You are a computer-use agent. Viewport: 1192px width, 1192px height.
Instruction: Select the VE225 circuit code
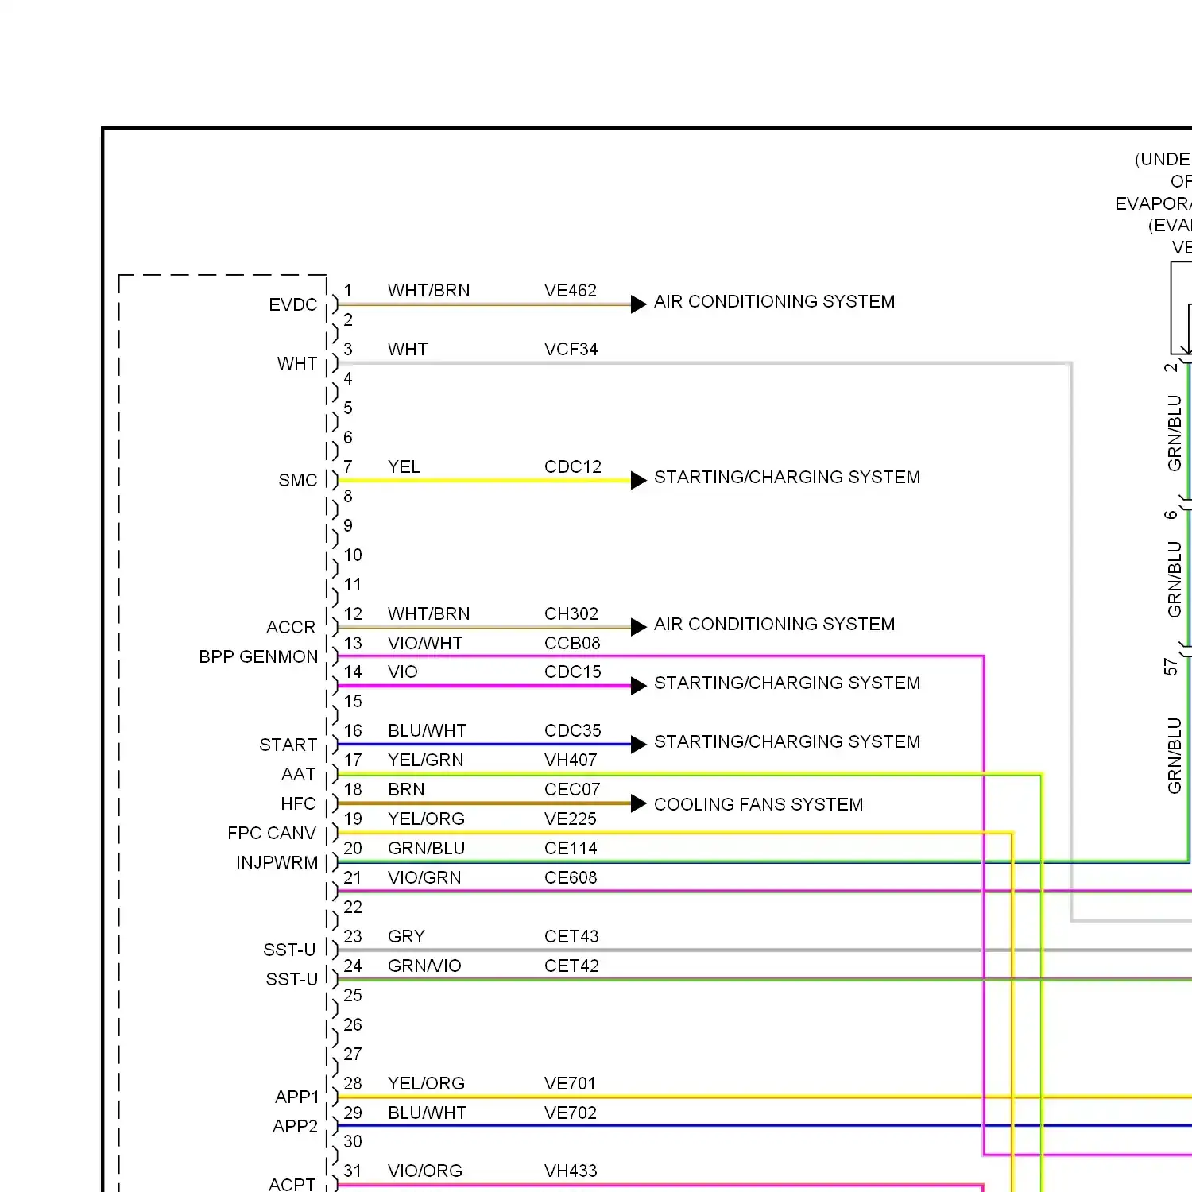coord(571,819)
